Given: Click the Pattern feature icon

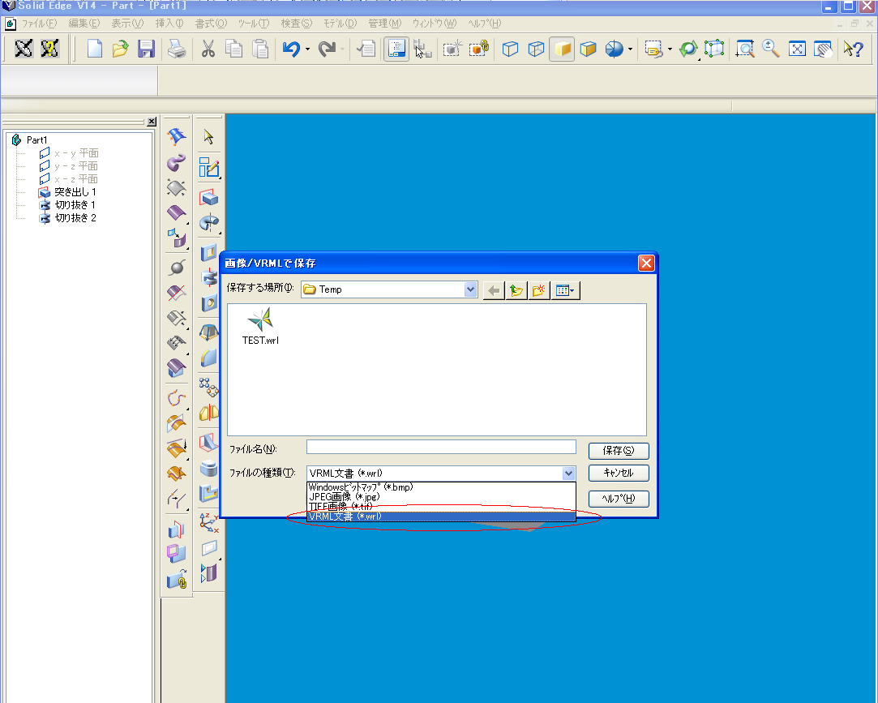Looking at the screenshot, I should coord(209,387).
